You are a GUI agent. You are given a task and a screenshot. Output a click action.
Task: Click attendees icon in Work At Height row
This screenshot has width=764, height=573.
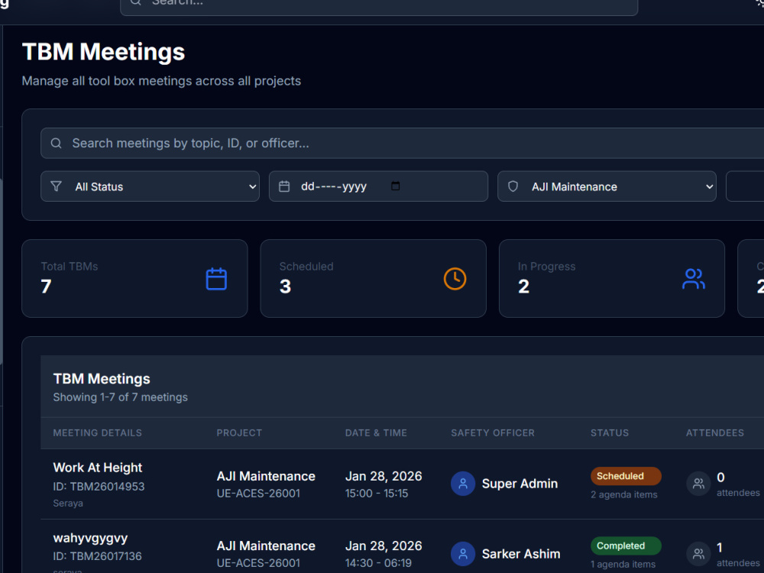click(x=698, y=484)
